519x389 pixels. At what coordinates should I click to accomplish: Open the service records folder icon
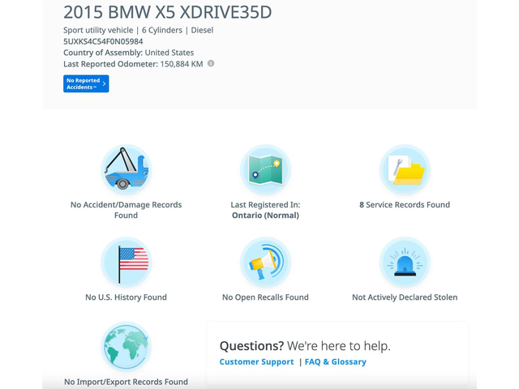click(x=405, y=169)
